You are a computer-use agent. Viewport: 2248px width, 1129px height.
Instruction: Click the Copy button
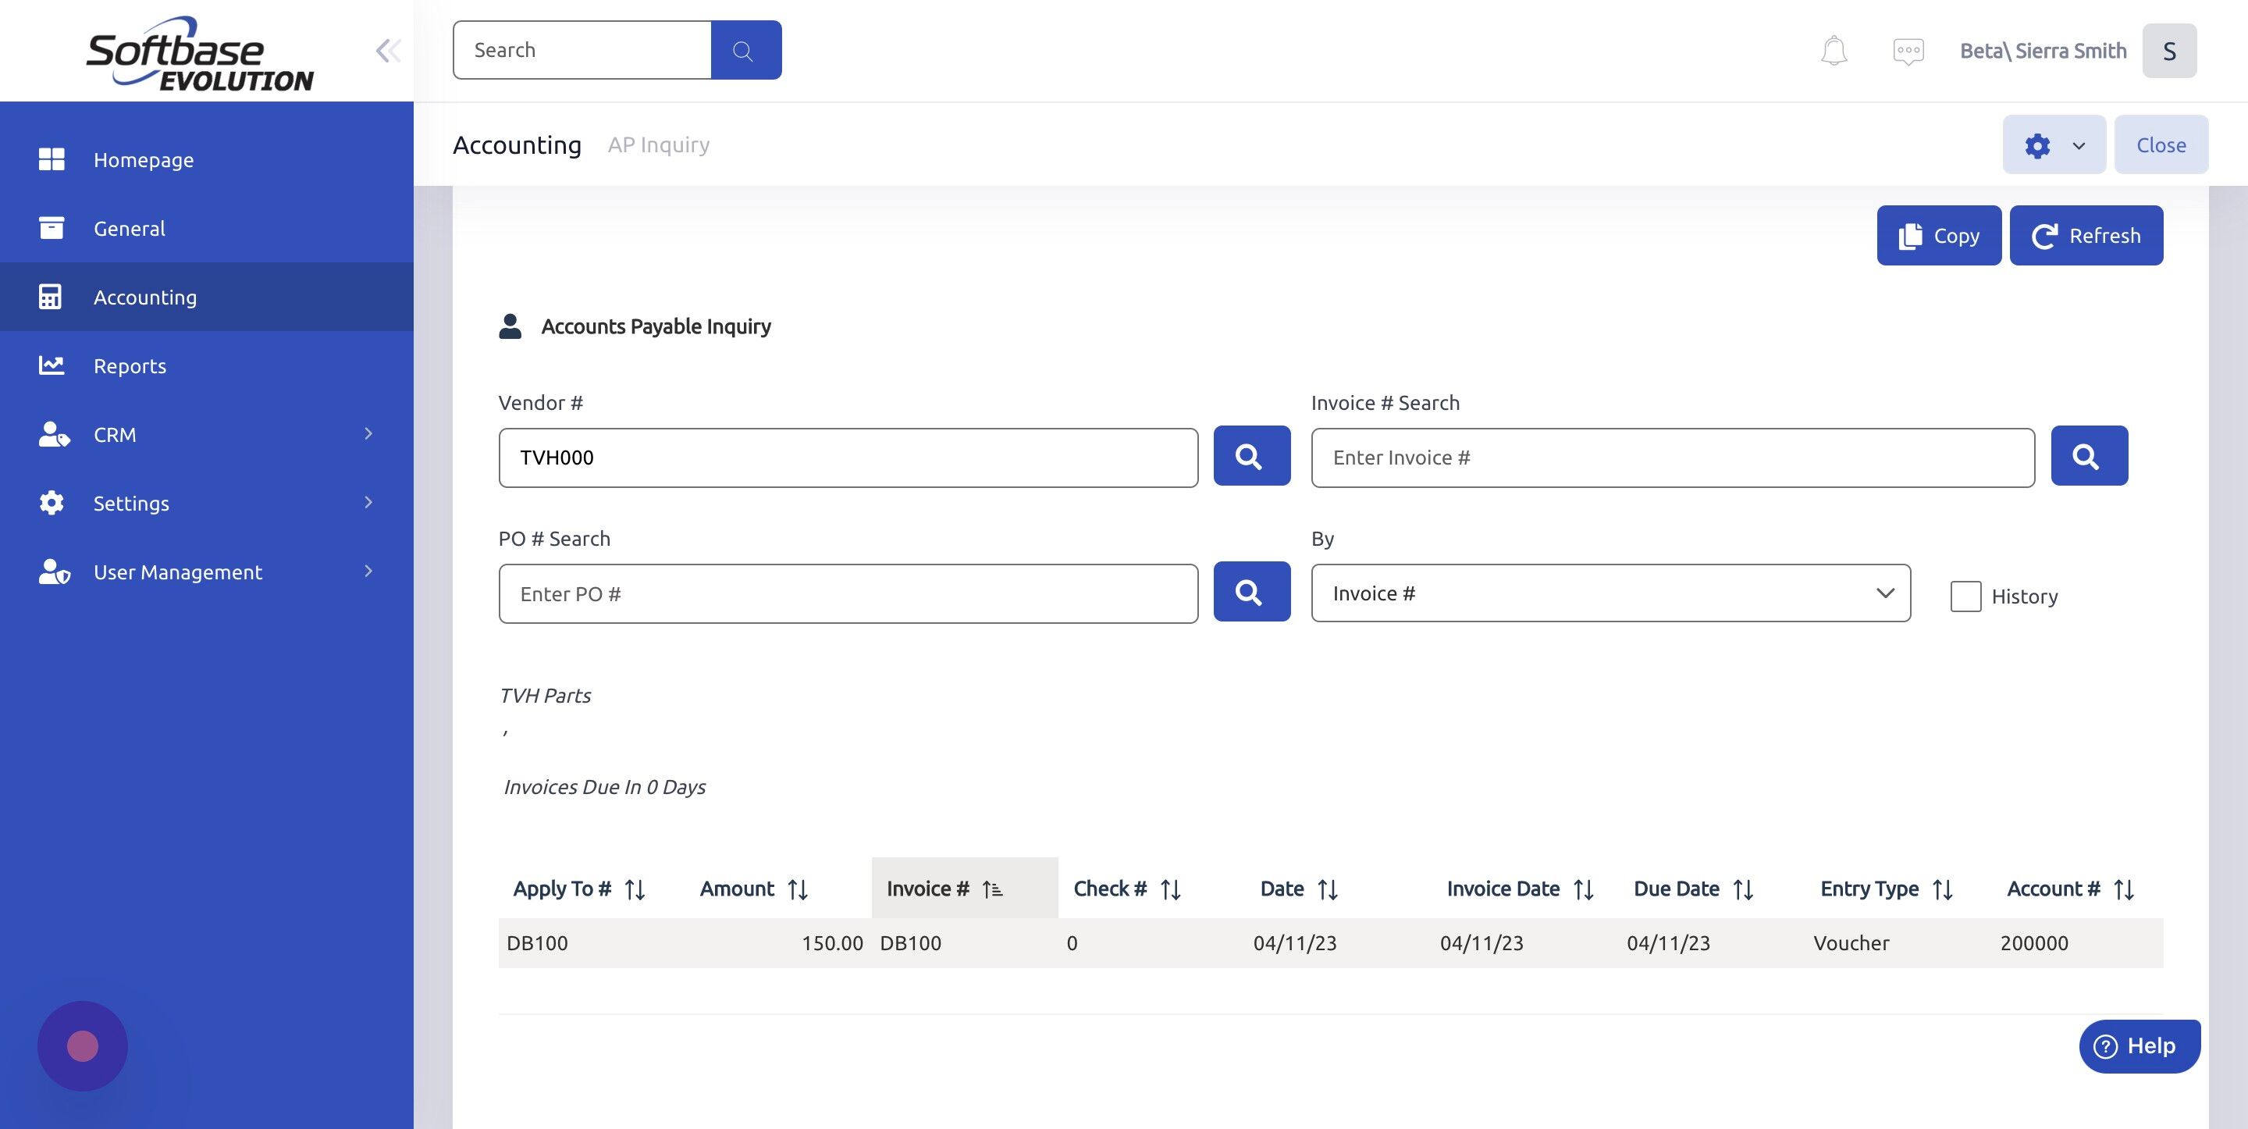[1938, 235]
